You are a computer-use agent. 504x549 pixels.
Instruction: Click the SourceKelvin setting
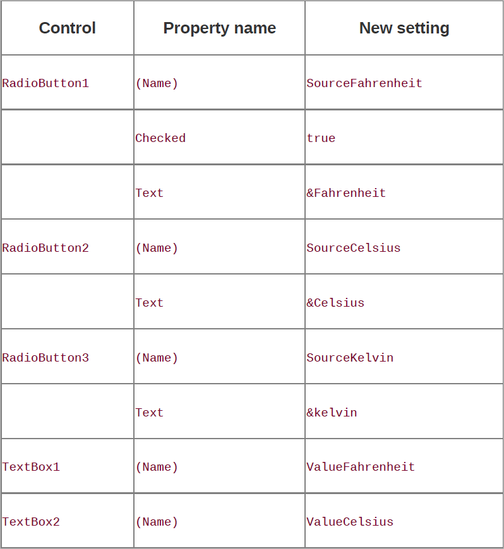click(x=350, y=357)
